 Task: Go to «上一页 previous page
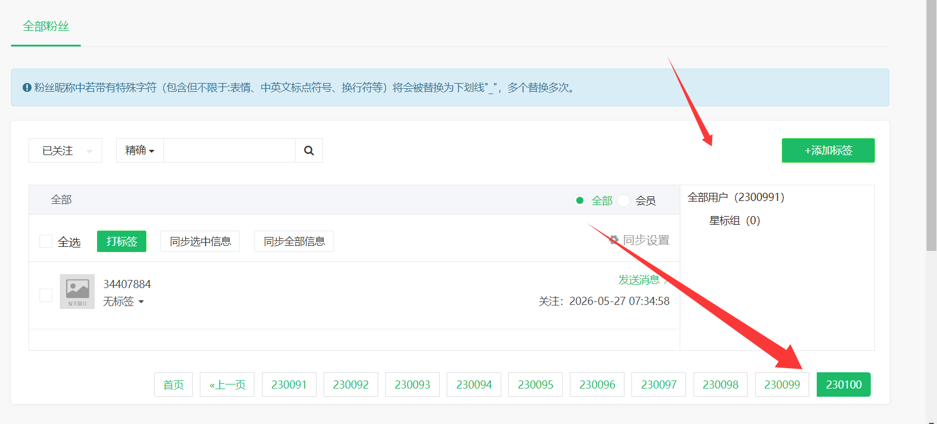tap(227, 385)
